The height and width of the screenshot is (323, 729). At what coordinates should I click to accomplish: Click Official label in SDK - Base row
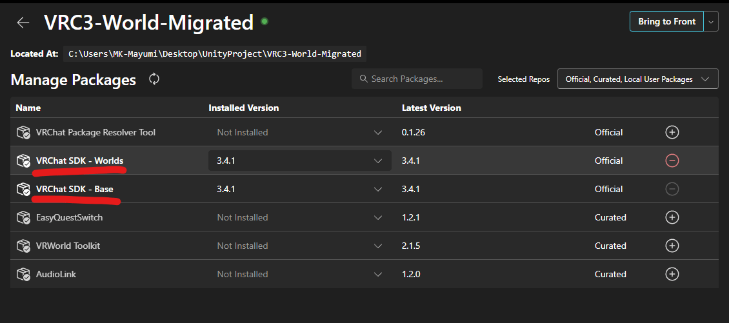point(608,189)
